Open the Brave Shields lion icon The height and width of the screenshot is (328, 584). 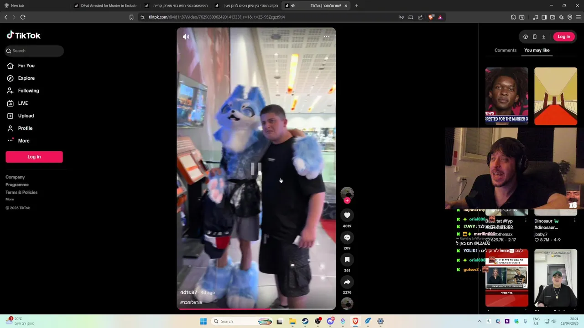coord(431,17)
